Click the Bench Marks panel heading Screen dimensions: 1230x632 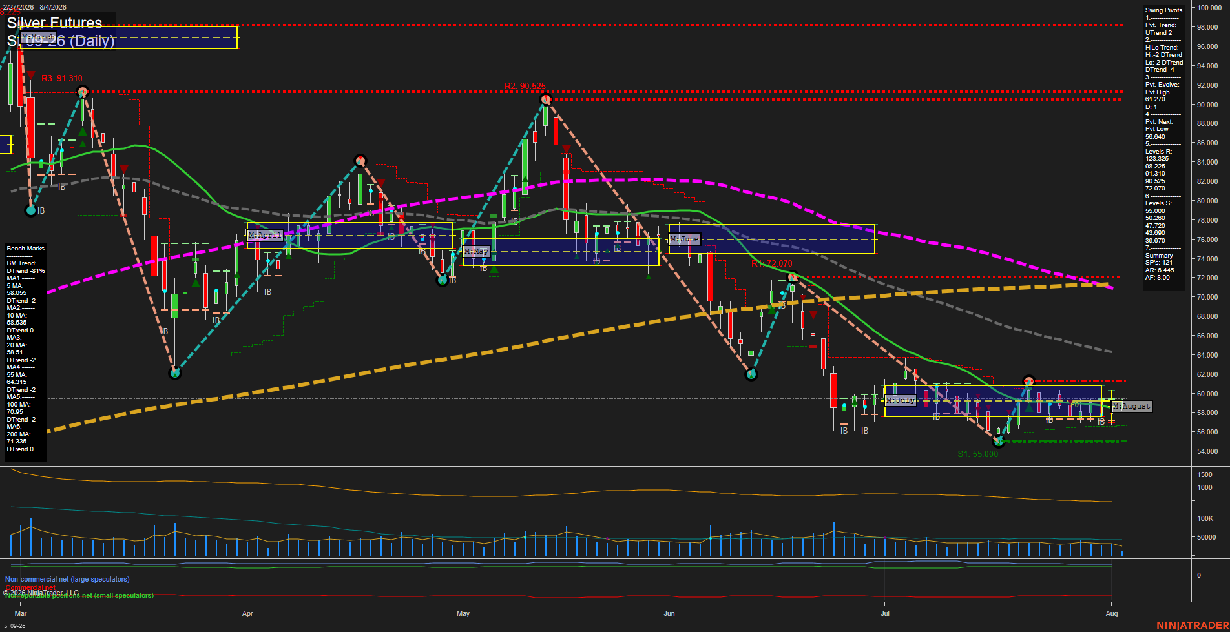pos(26,249)
